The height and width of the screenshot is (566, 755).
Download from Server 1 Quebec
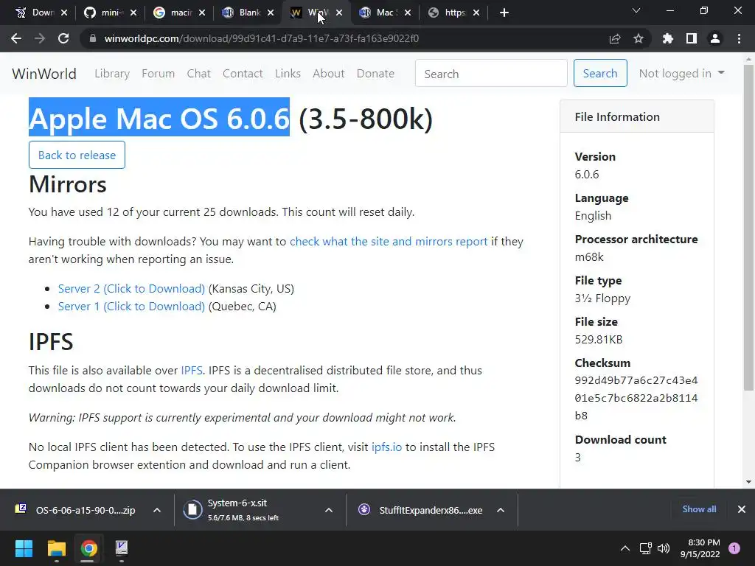coord(131,307)
